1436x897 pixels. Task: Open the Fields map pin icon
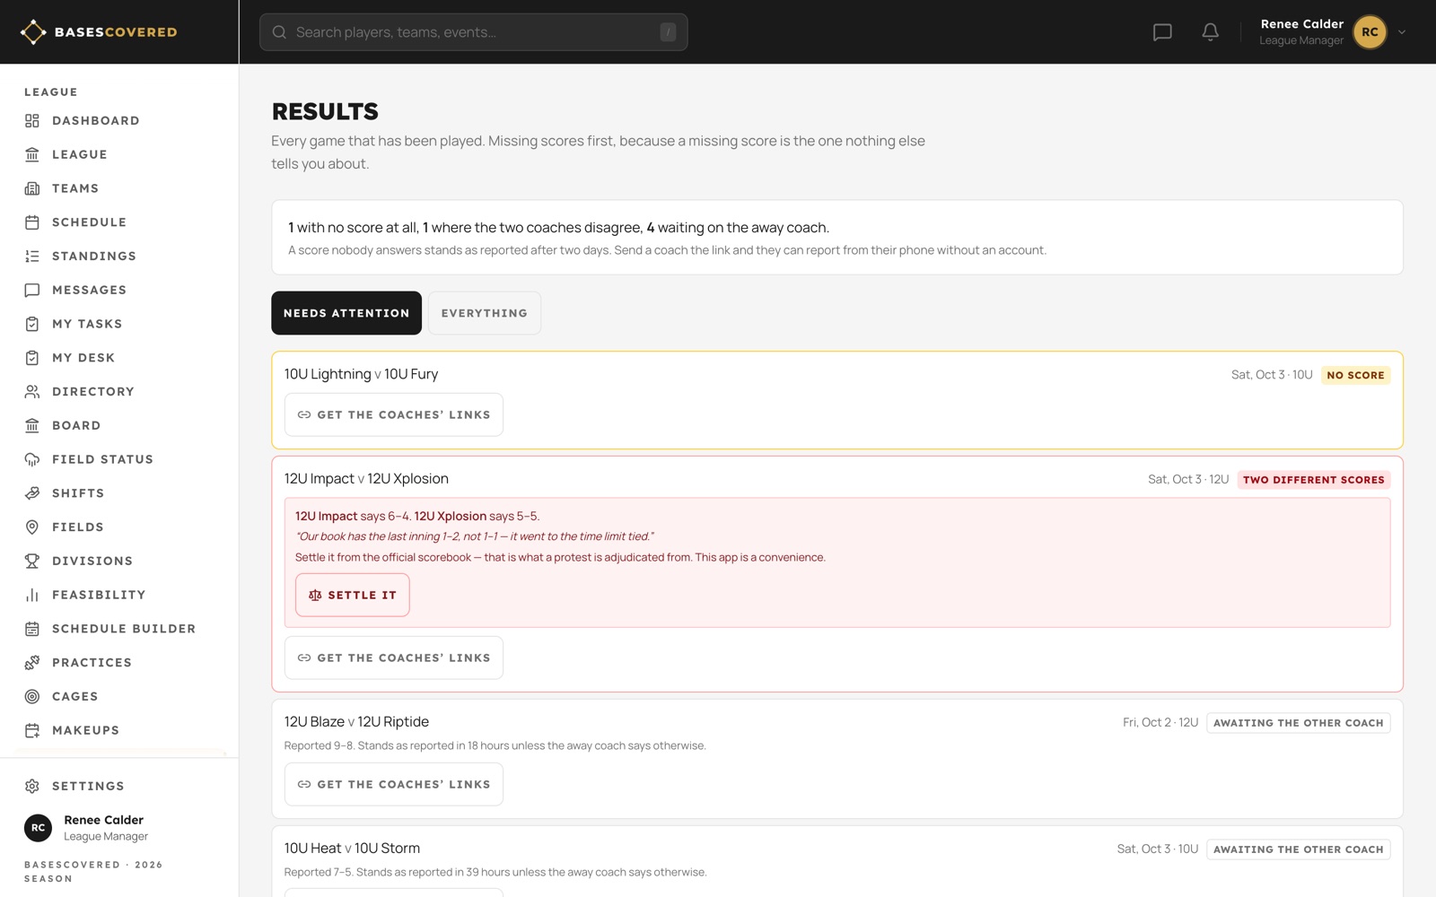(x=32, y=527)
